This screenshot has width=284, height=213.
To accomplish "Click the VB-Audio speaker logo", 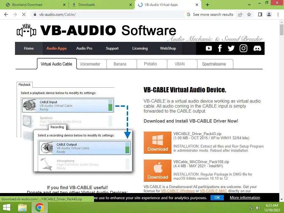I will point(26,31).
